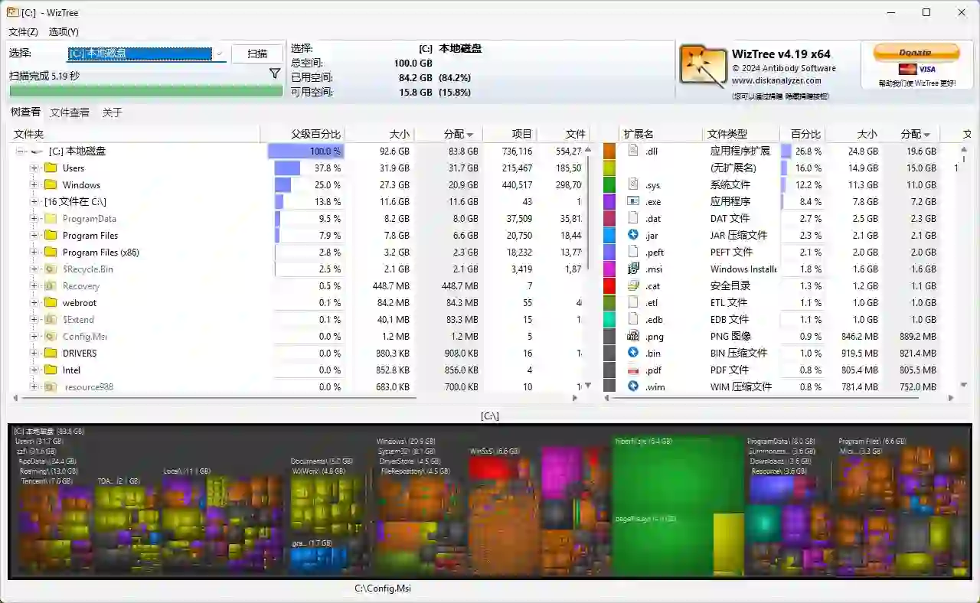
Task: Click the .jar compressed file icon
Action: 634,235
